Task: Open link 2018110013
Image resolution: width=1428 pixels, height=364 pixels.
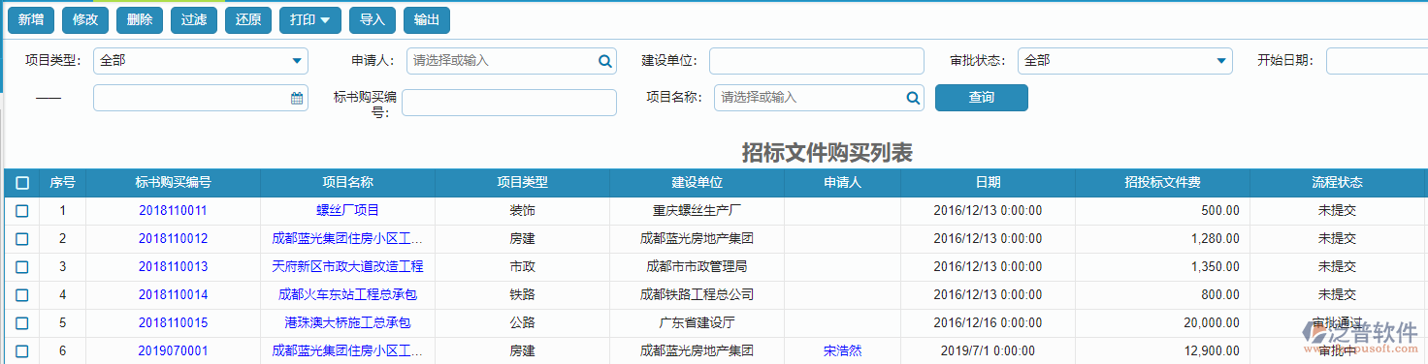Action: point(174,266)
